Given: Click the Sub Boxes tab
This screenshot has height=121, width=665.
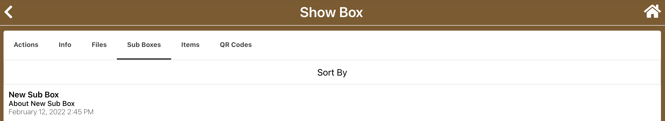Looking at the screenshot, I should [144, 45].
